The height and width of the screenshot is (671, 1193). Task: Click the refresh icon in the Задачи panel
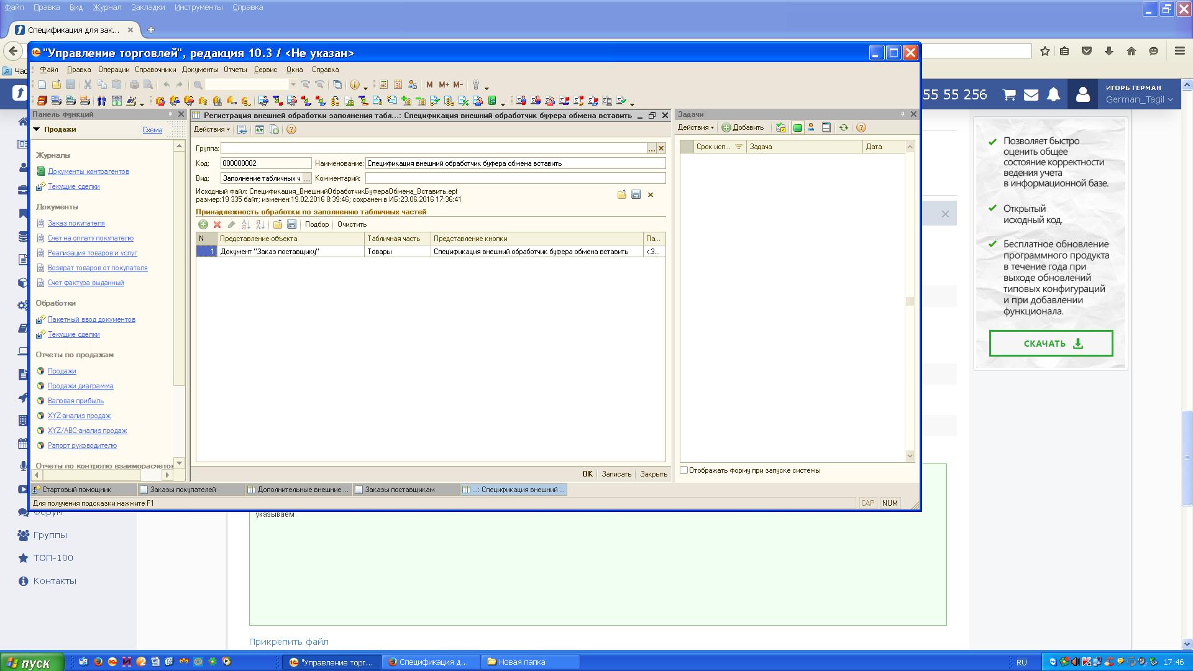(x=843, y=127)
